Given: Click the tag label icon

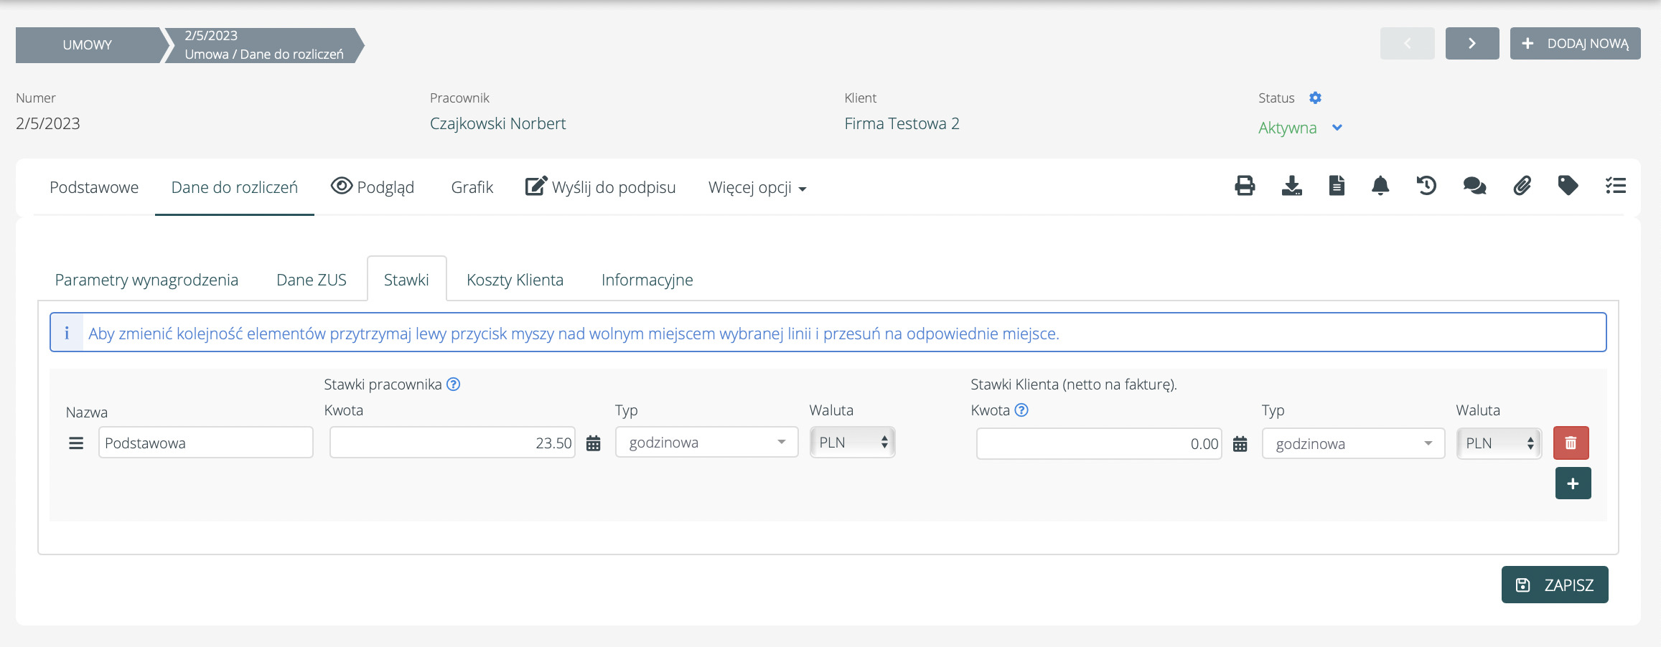Looking at the screenshot, I should [1568, 186].
